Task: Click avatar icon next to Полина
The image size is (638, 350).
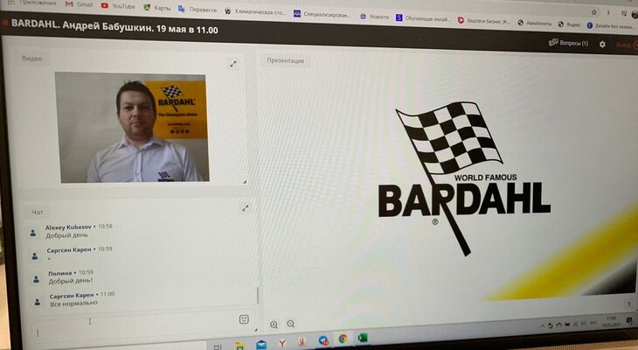Action: click(36, 279)
